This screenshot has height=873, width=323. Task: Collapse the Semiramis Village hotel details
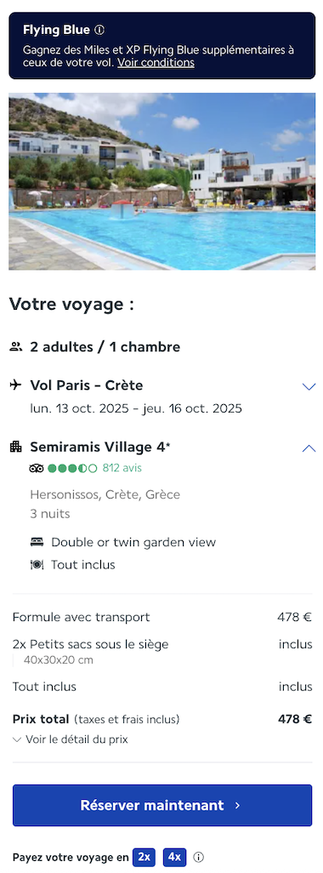tap(309, 448)
